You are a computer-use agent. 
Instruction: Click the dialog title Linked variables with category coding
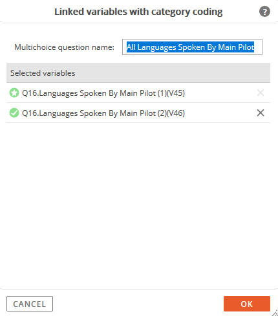pyautogui.click(x=138, y=12)
